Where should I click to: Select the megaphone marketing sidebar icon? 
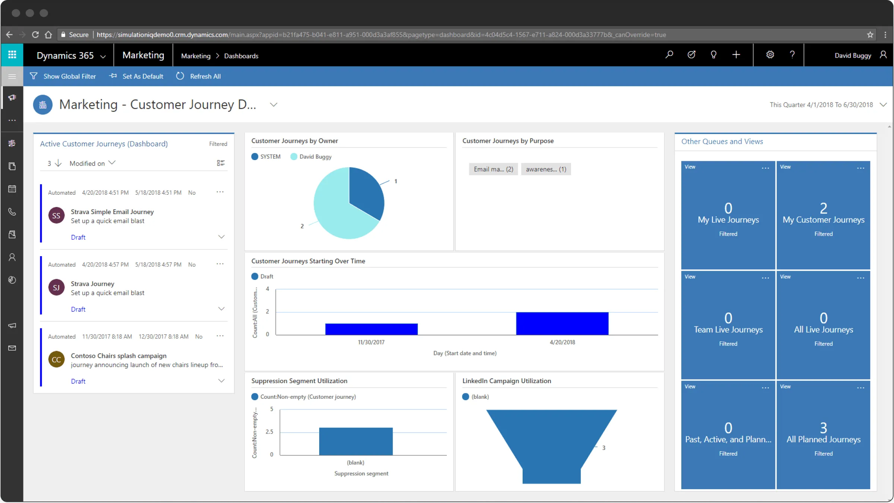(x=12, y=98)
